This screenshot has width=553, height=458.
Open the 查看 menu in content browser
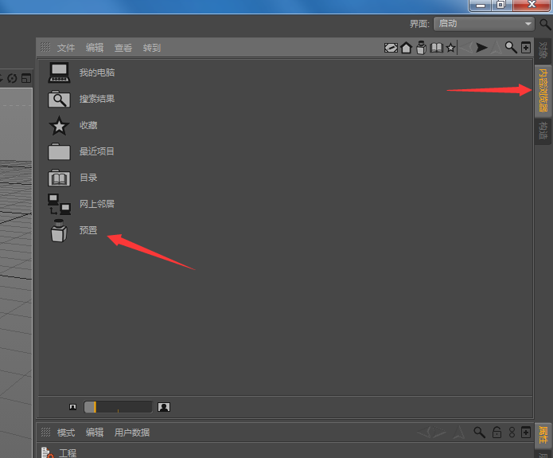pos(123,48)
